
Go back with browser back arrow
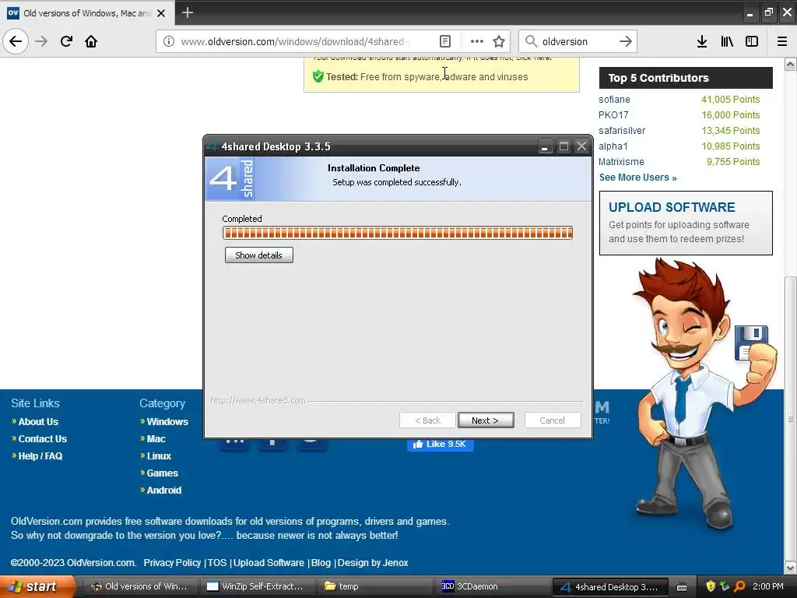click(16, 41)
